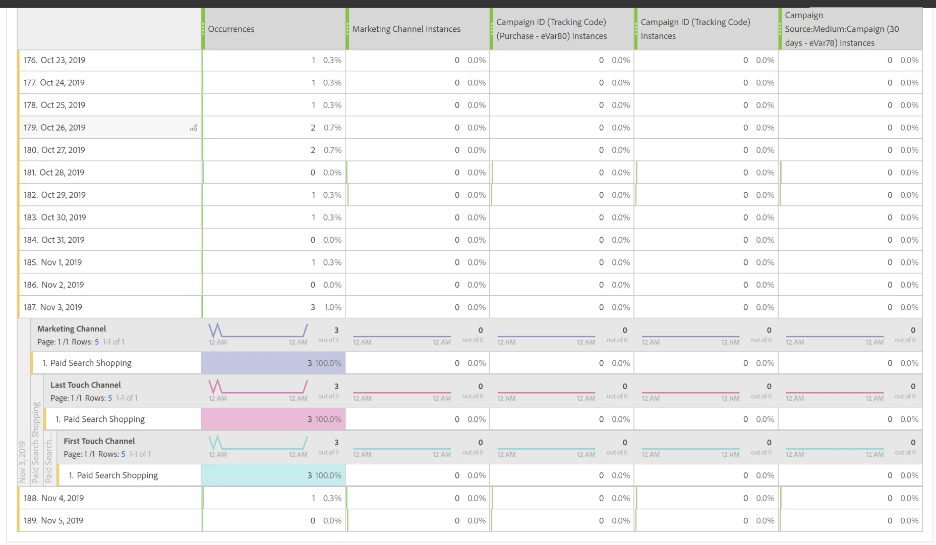Select row 186. Nov 2, 2019
This screenshot has width=936, height=545.
tap(109, 285)
